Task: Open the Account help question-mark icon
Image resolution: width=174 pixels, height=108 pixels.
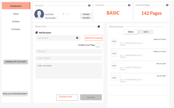Action: tap(89, 5)
